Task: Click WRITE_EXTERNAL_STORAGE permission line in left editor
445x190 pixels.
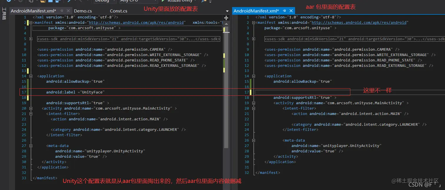Action: pos(123,55)
